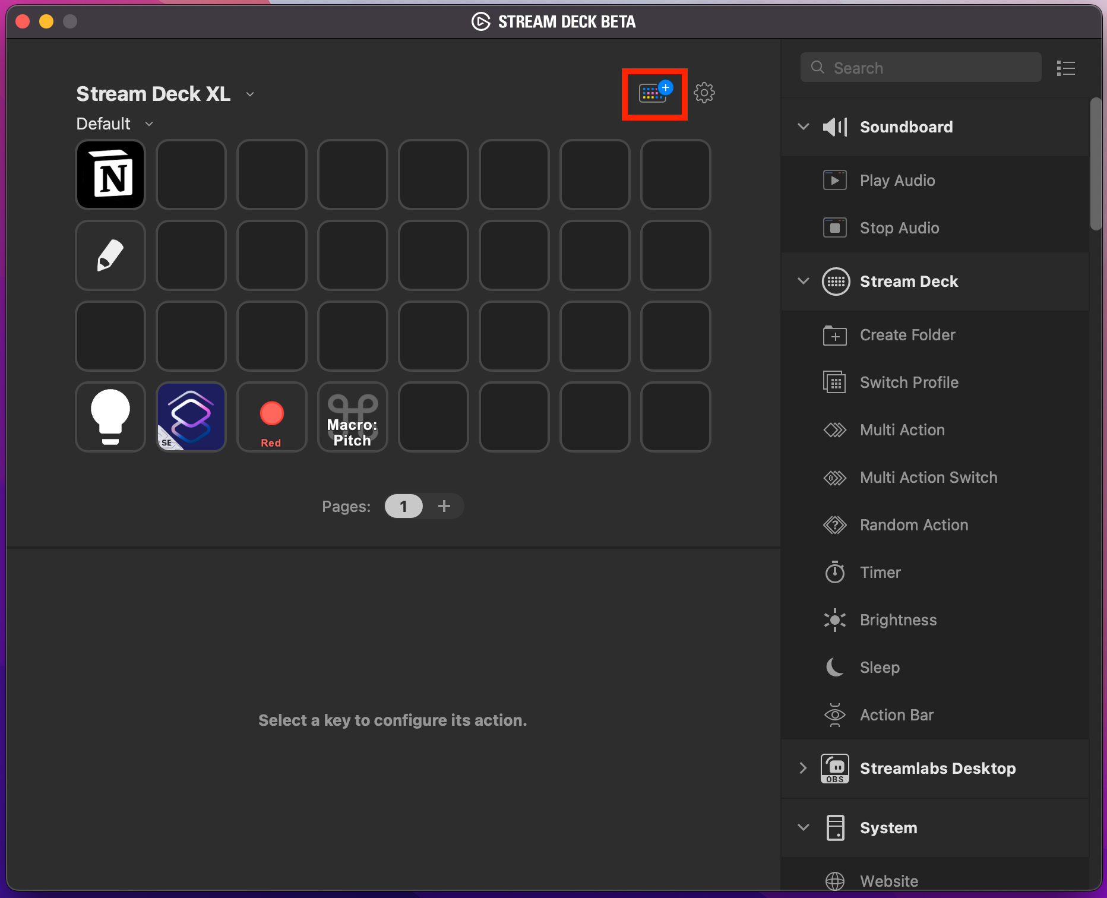This screenshot has height=898, width=1107.
Task: Click the magnifier icon in Search
Action: [x=818, y=67]
